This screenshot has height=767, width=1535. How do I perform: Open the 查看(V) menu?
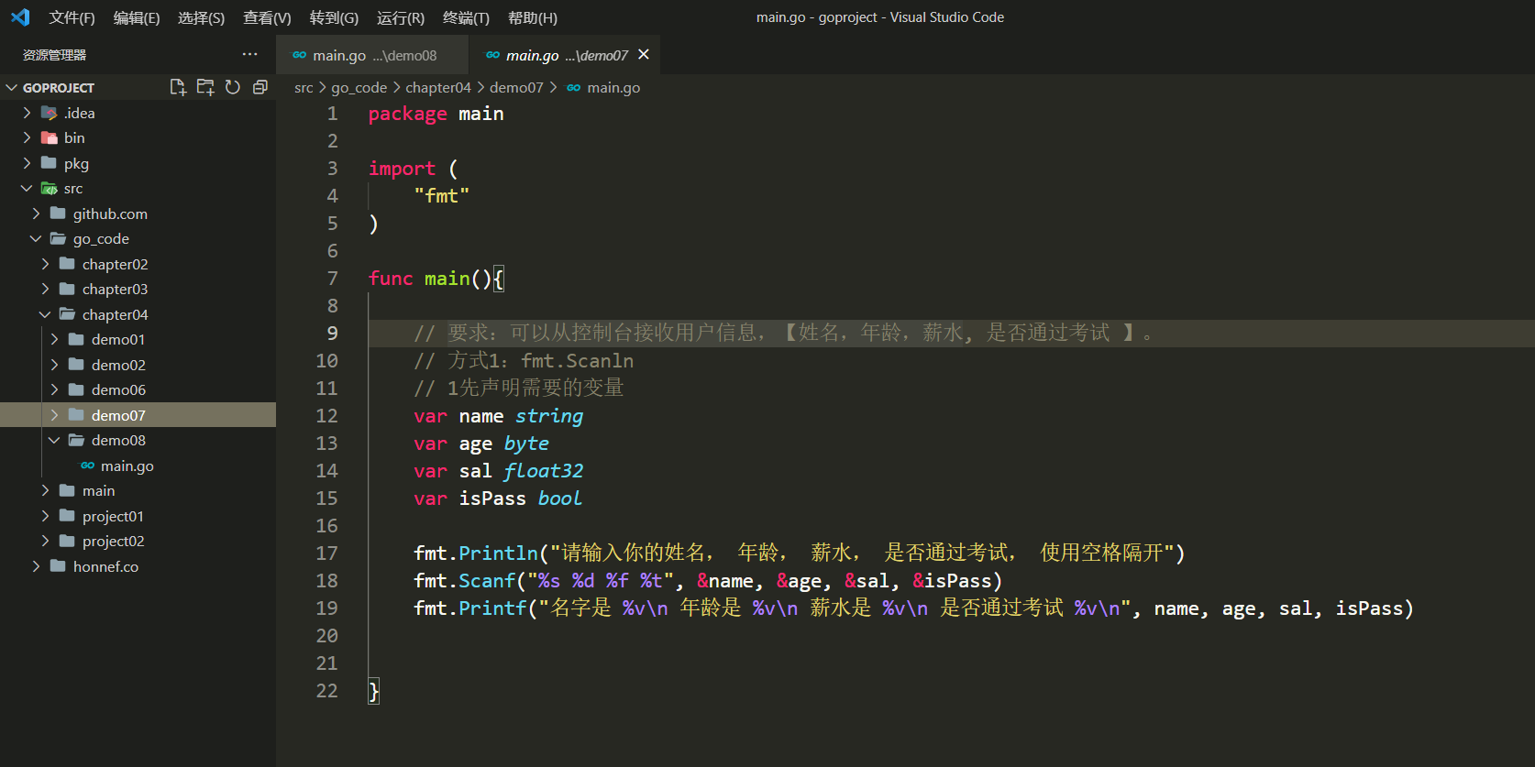point(267,17)
